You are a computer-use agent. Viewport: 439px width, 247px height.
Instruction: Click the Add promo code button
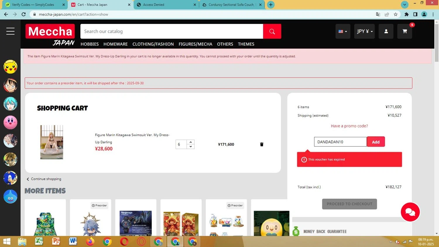point(376,142)
